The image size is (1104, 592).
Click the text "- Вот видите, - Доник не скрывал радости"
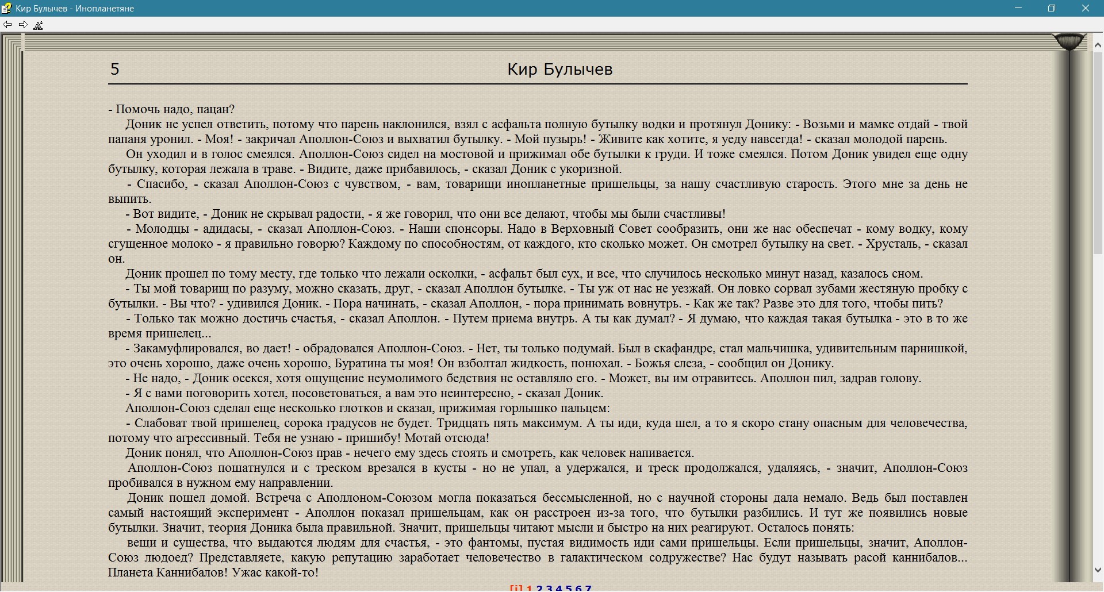click(x=245, y=214)
